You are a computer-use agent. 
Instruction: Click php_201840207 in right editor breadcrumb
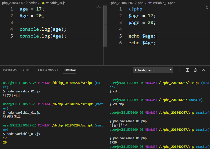coord(122,3)
